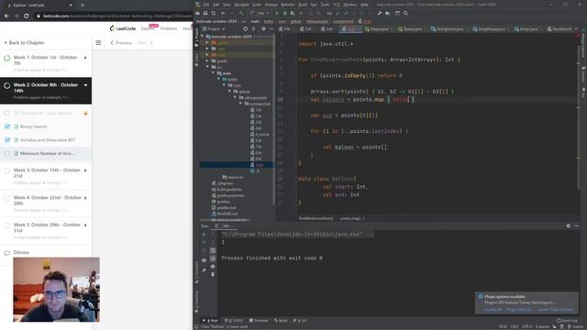This screenshot has width=587, height=330.
Task: Click the IDE navigate Back arrow
Action: pos(223,13)
